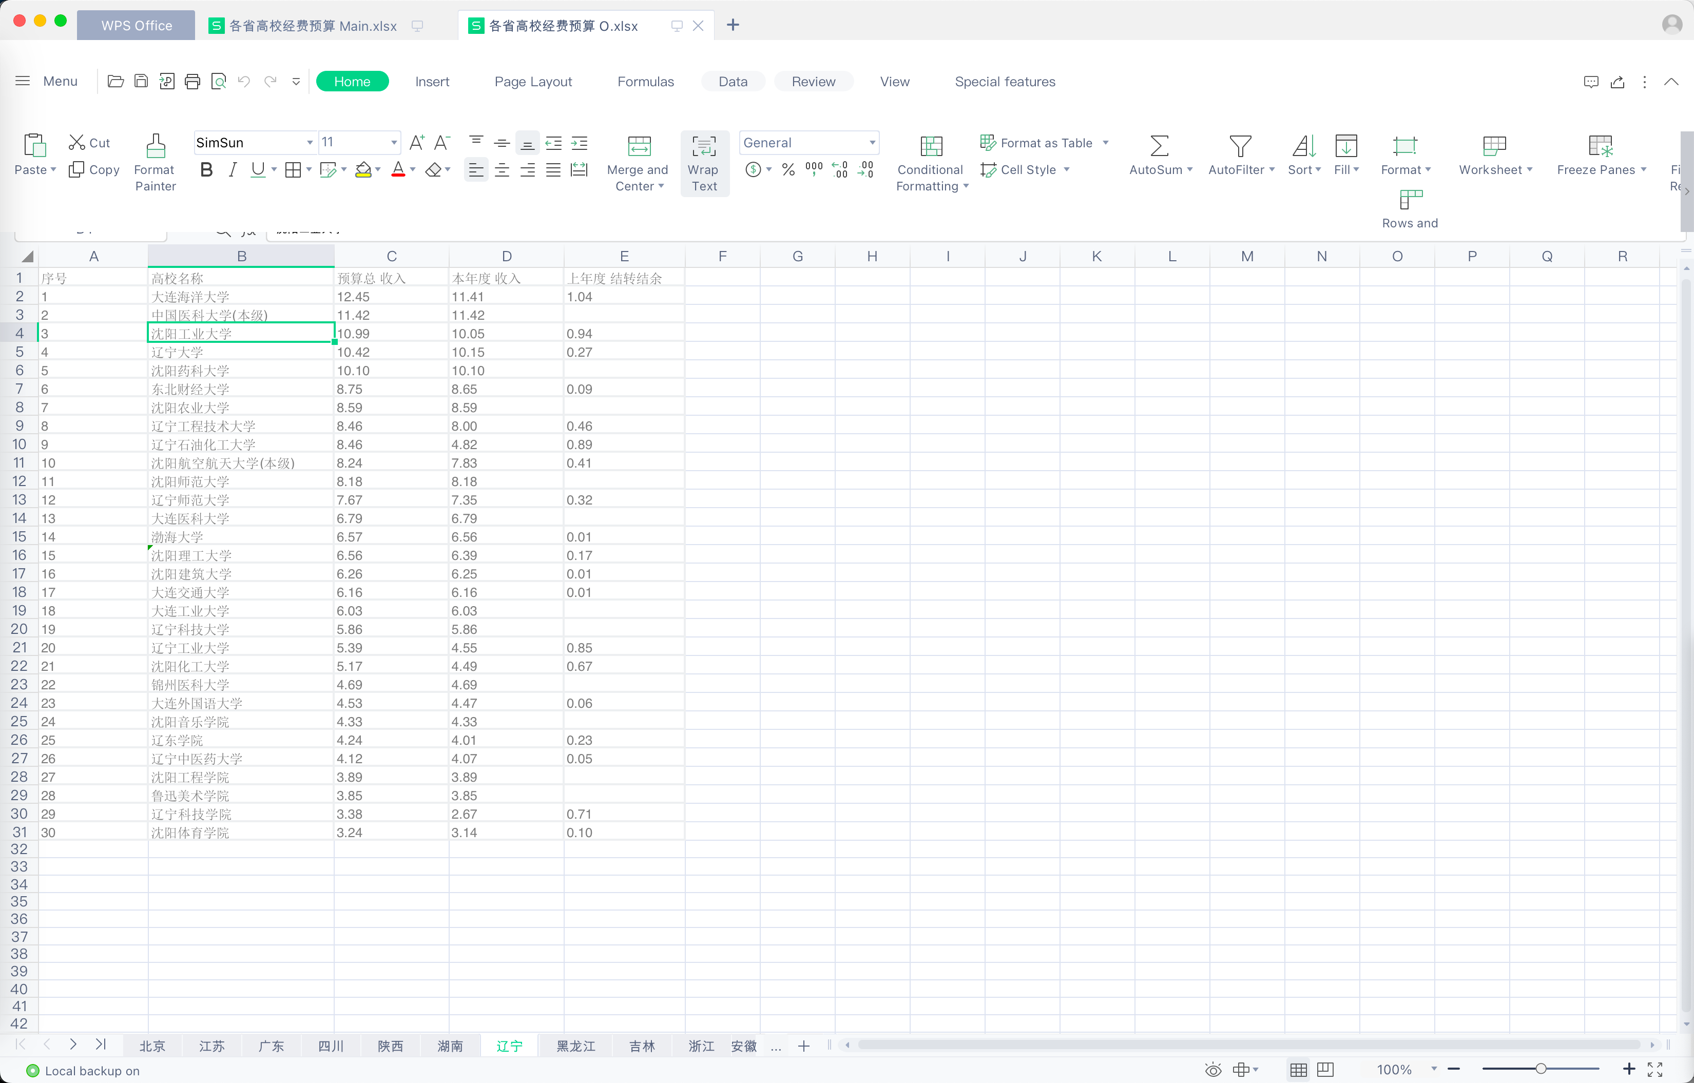Click the comma thousands separator icon
The height and width of the screenshot is (1083, 1694).
(x=814, y=169)
